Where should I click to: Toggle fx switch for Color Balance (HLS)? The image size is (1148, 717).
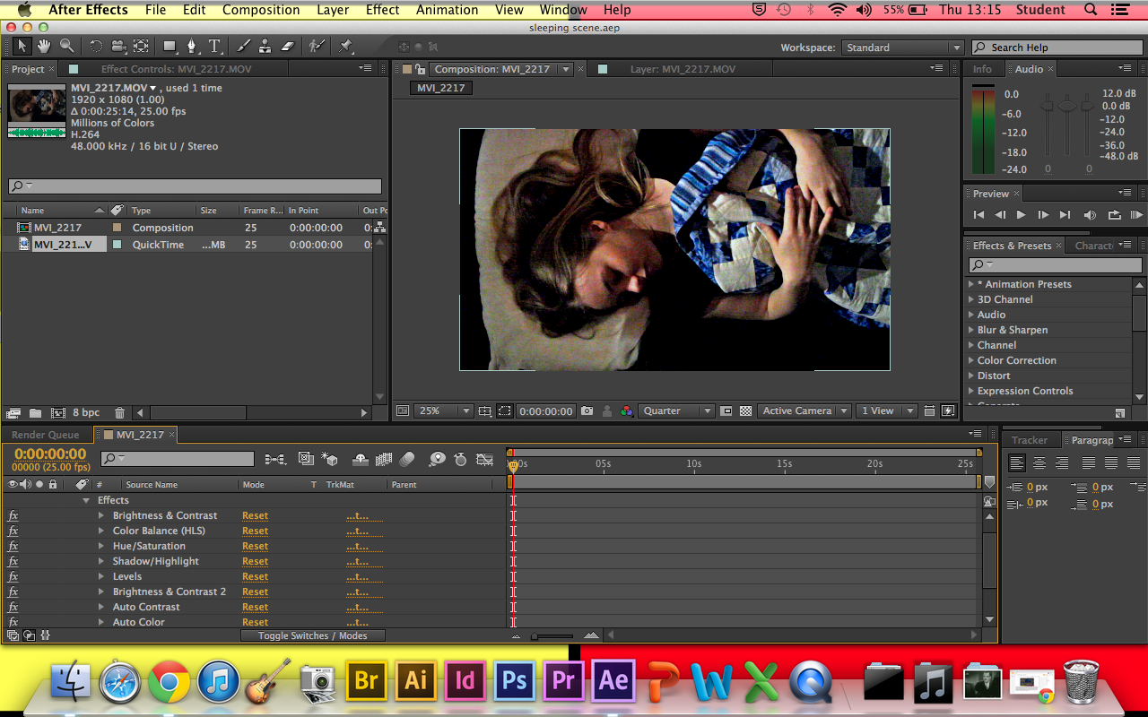(13, 531)
